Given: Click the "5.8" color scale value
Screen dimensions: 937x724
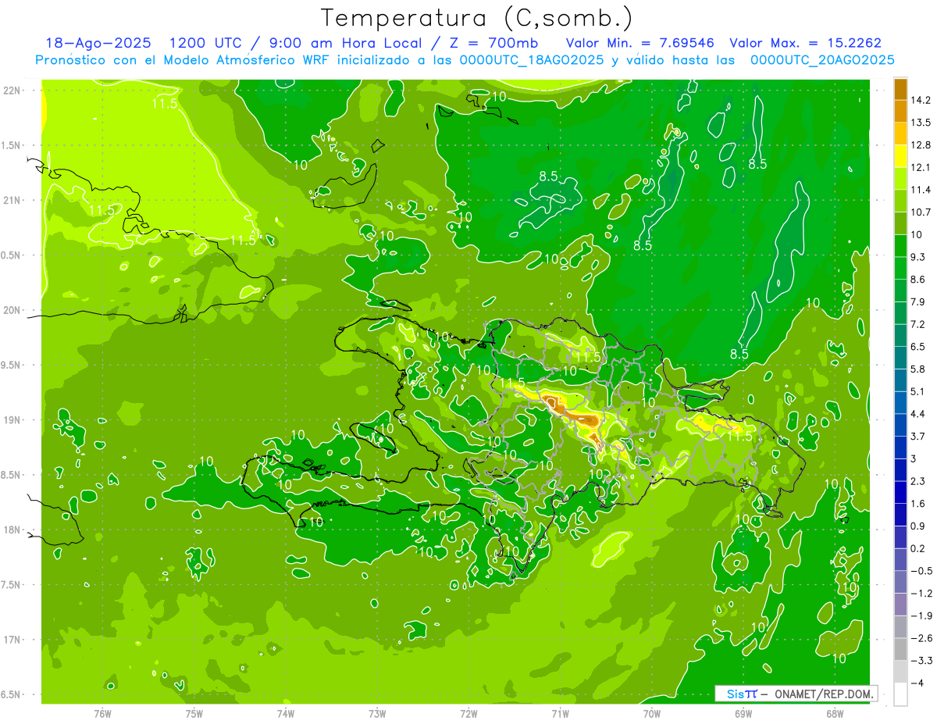Looking at the screenshot, I should (918, 369).
